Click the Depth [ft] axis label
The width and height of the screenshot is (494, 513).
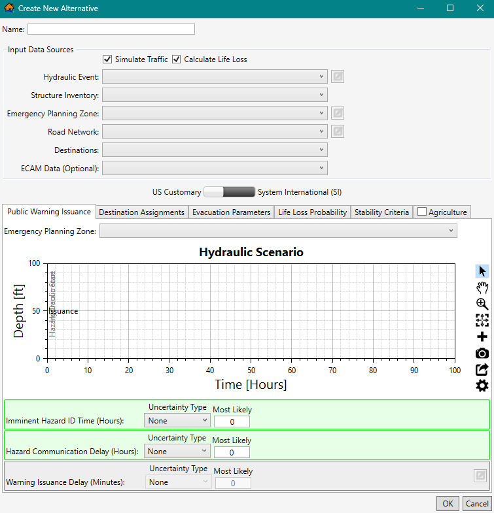point(18,311)
